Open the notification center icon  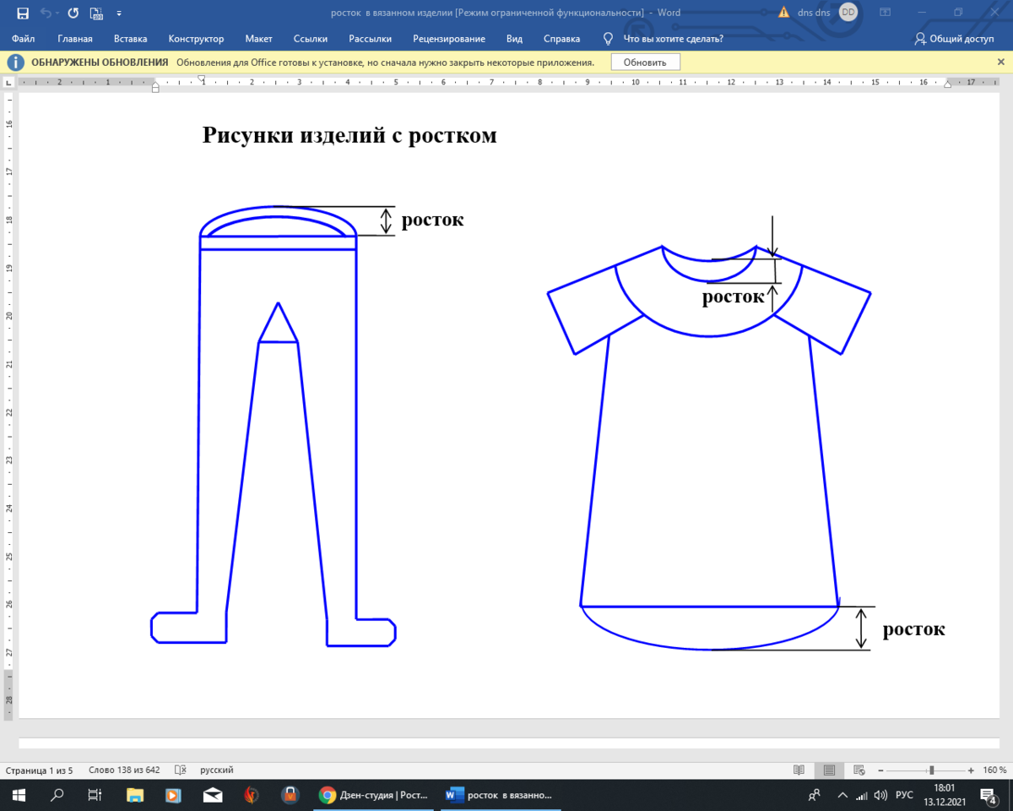coord(989,795)
